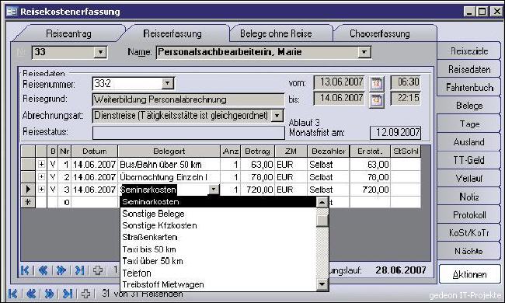The image size is (505, 303).
Task: Open the Verlauf side button
Action: pyautogui.click(x=469, y=178)
